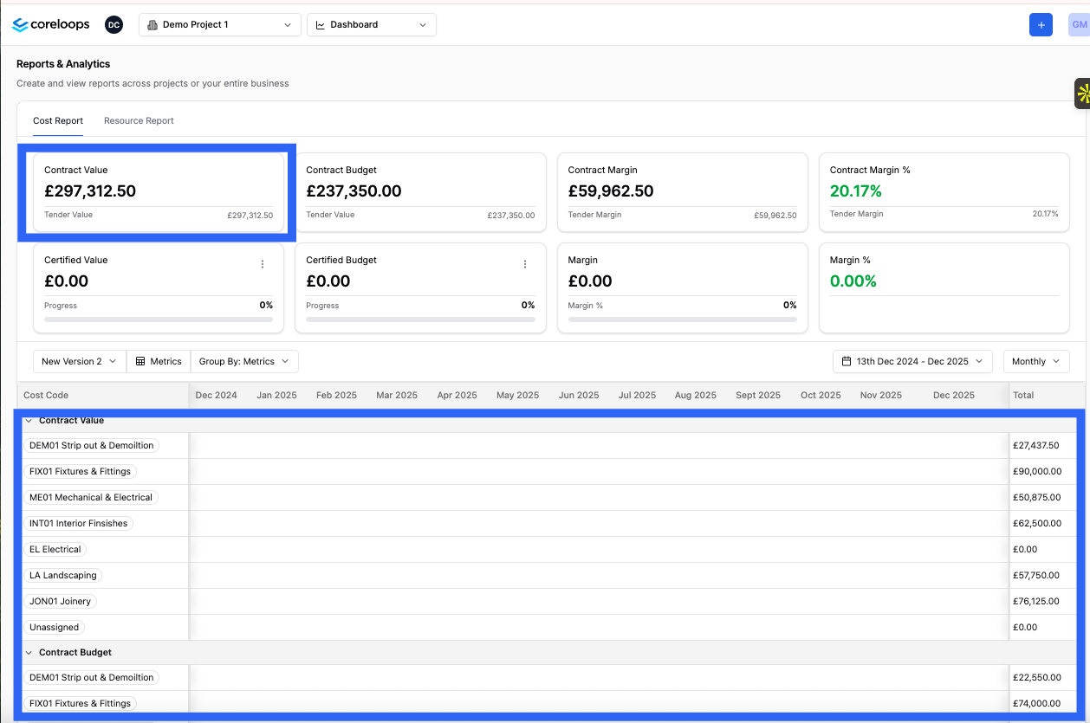Open Certified Budget card three-dot menu
1090x723 pixels.
click(x=525, y=264)
